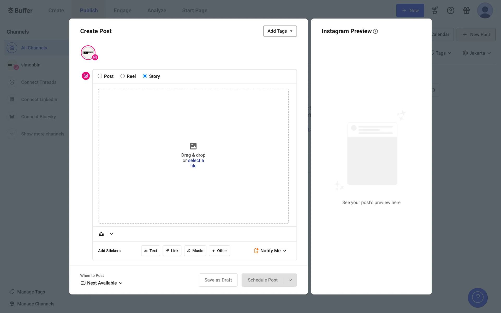Select the Reel radio option
The height and width of the screenshot is (313, 501).
click(x=123, y=76)
